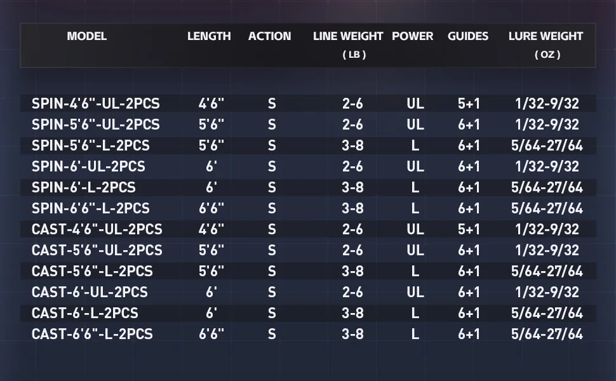Click the POWER column header

coord(413,36)
